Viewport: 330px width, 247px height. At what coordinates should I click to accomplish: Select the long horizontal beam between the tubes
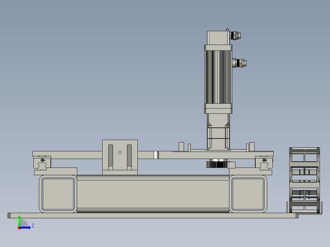coord(153,194)
